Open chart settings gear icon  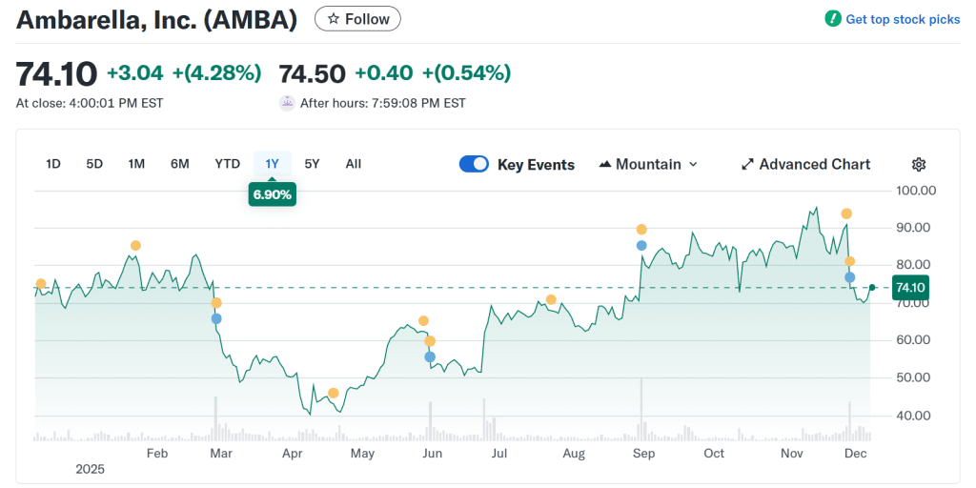[919, 164]
